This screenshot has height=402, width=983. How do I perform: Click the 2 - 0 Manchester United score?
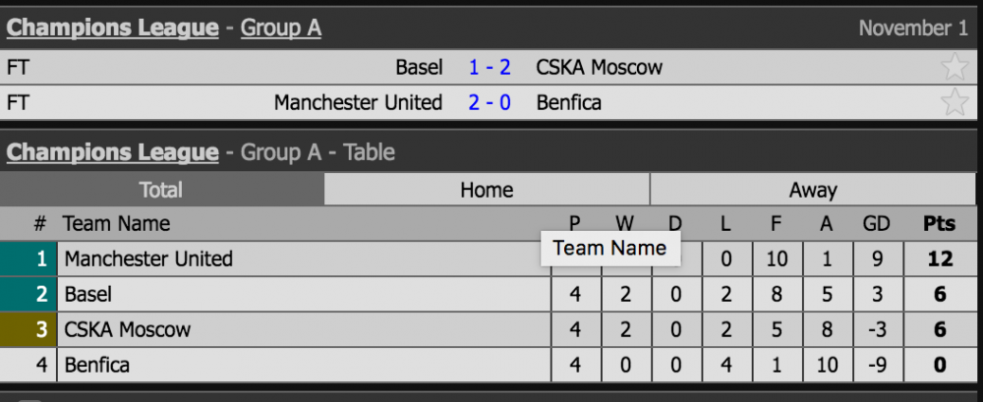490,102
